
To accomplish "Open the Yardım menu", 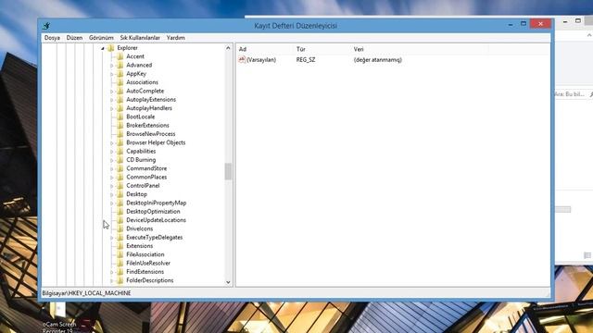I will (x=176, y=38).
